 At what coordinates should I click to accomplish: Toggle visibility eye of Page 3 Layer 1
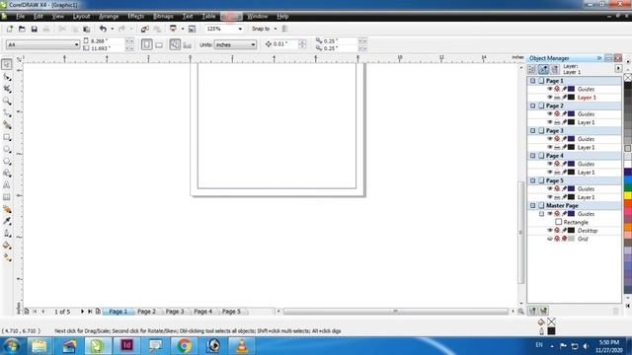549,147
